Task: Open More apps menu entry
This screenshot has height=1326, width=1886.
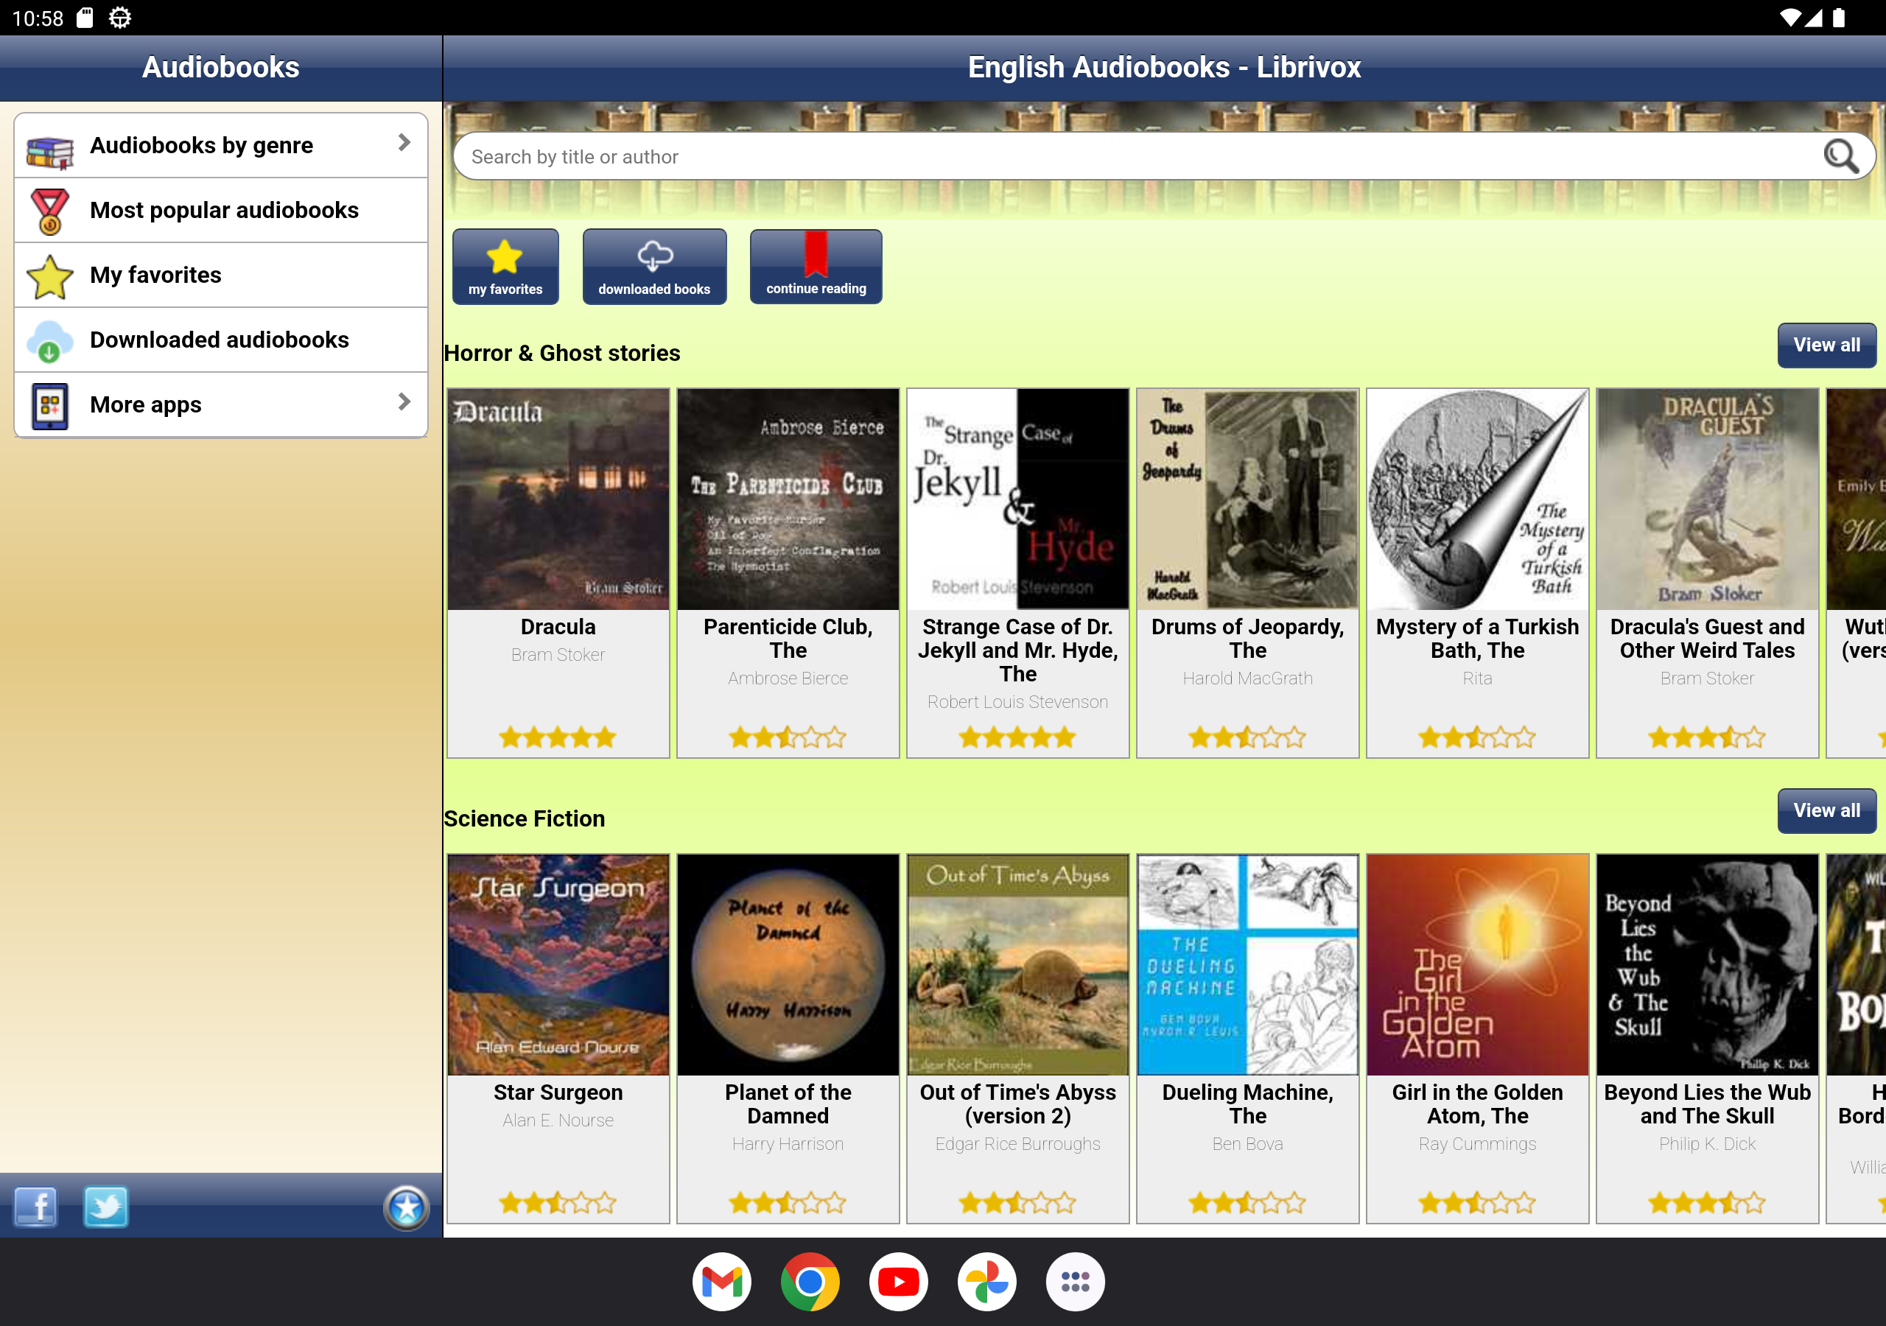Action: [x=221, y=405]
